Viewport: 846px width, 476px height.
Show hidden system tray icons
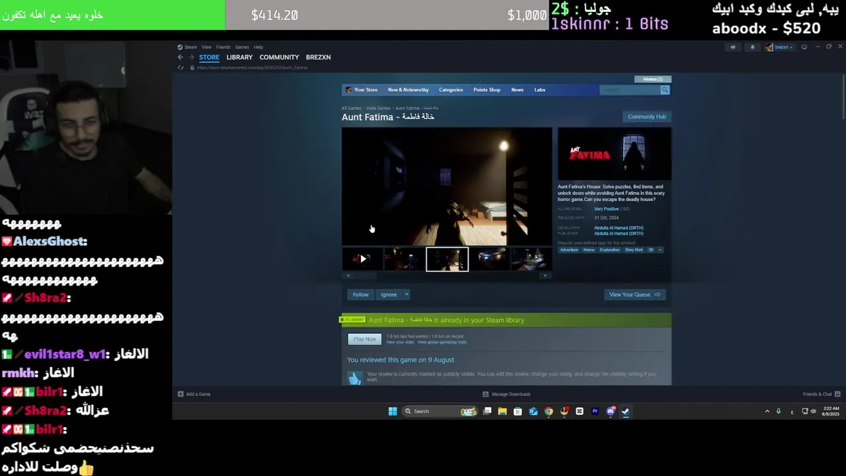coord(767,411)
